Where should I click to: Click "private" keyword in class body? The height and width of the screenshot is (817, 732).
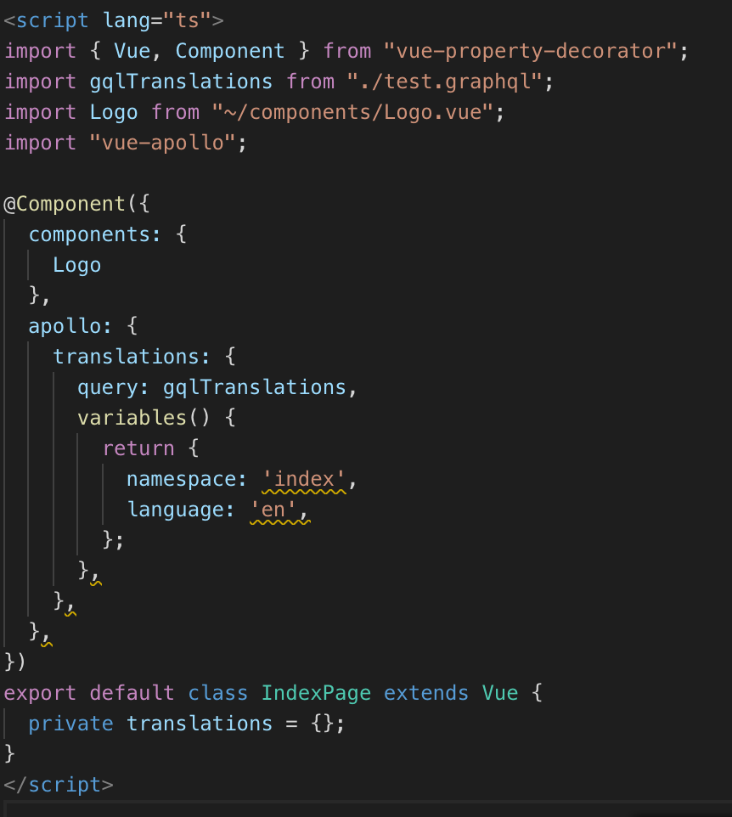pos(70,724)
